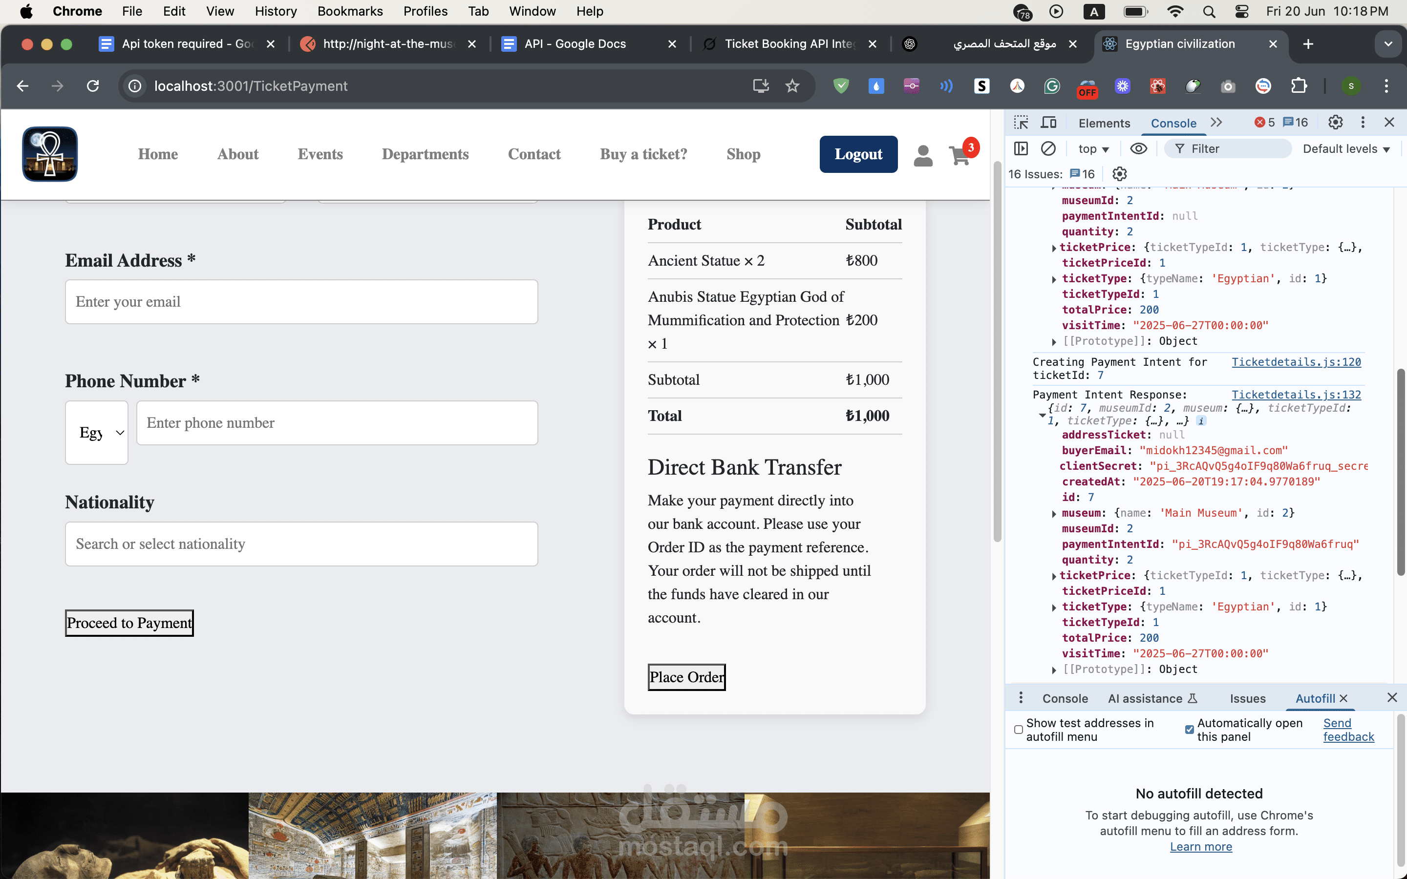The width and height of the screenshot is (1407, 879).
Task: Bookmark this page with star icon
Action: [792, 86]
